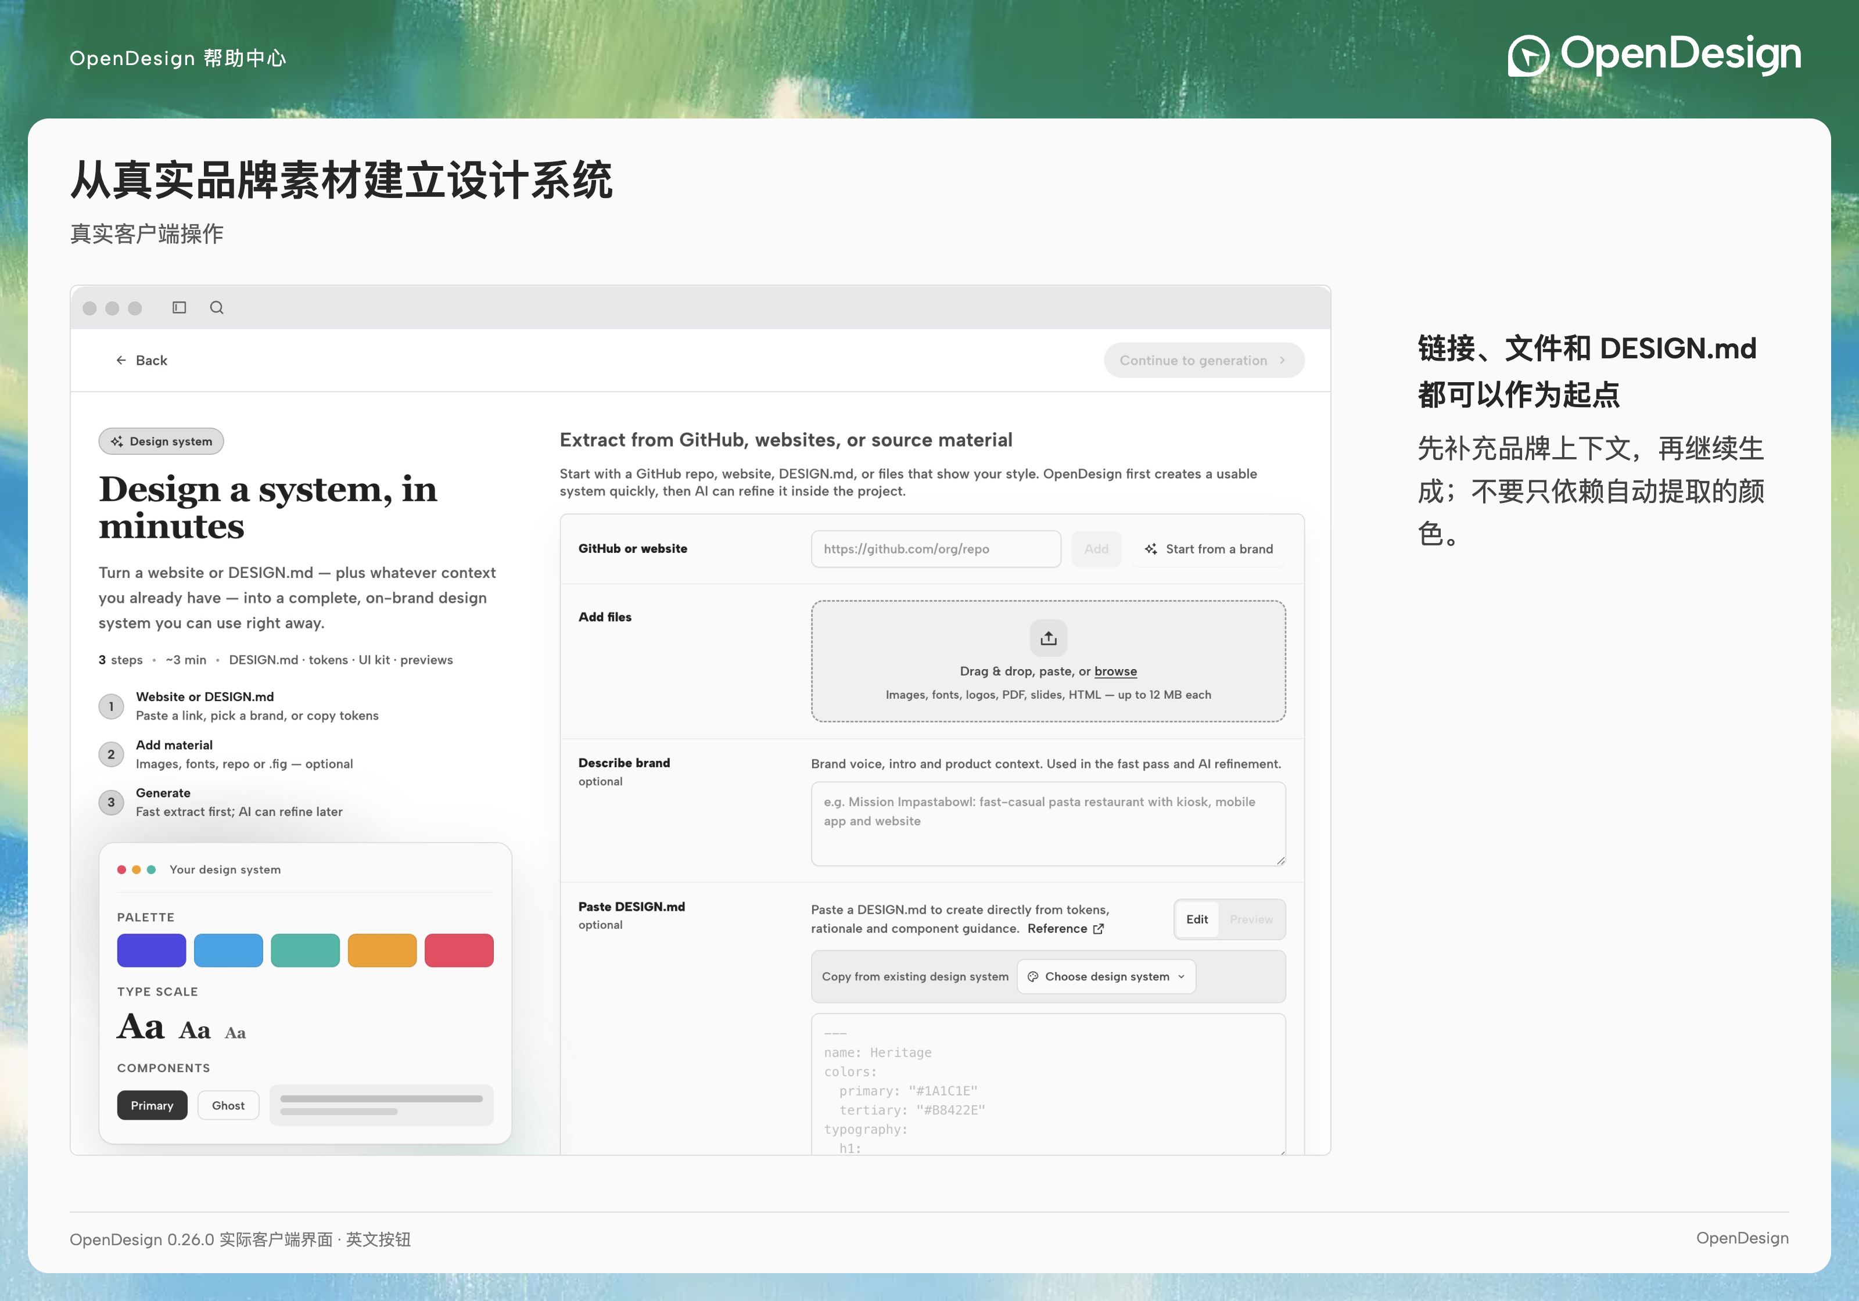
Task: Click the Ghost component button
Action: 228,1105
